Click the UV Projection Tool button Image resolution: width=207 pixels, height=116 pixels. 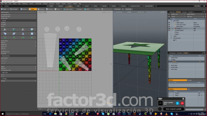coord(18,15)
